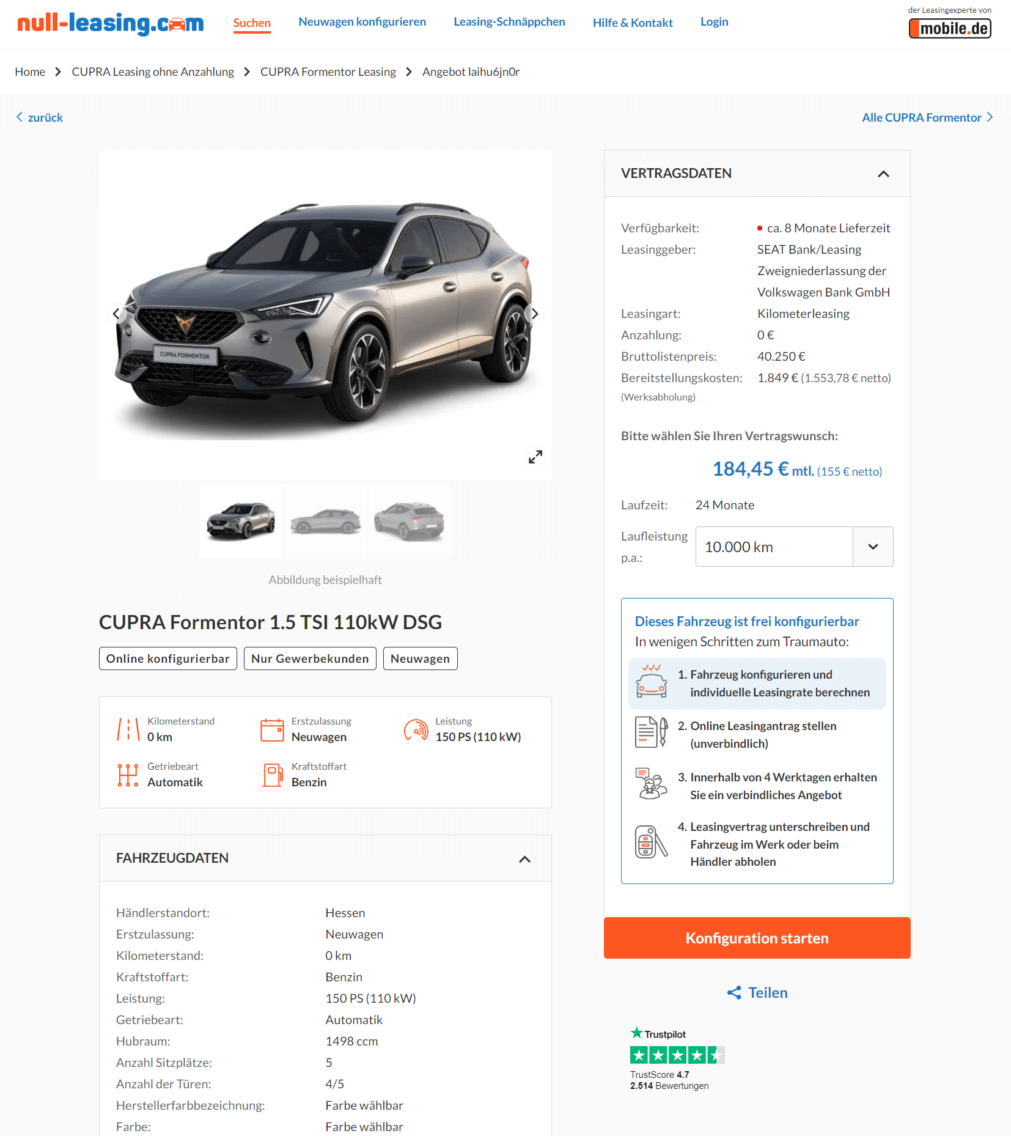Click the car key pickup icon

point(651,842)
